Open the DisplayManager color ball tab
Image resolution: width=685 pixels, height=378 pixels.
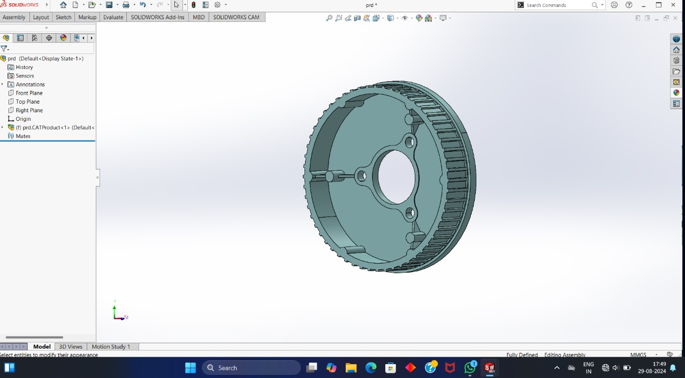(x=64, y=38)
